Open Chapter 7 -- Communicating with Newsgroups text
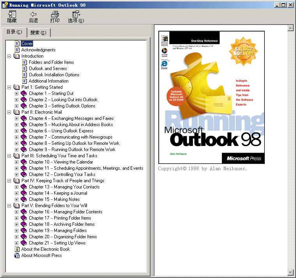Image resolution: width=296 pixels, height=278 pixels. 71,137
